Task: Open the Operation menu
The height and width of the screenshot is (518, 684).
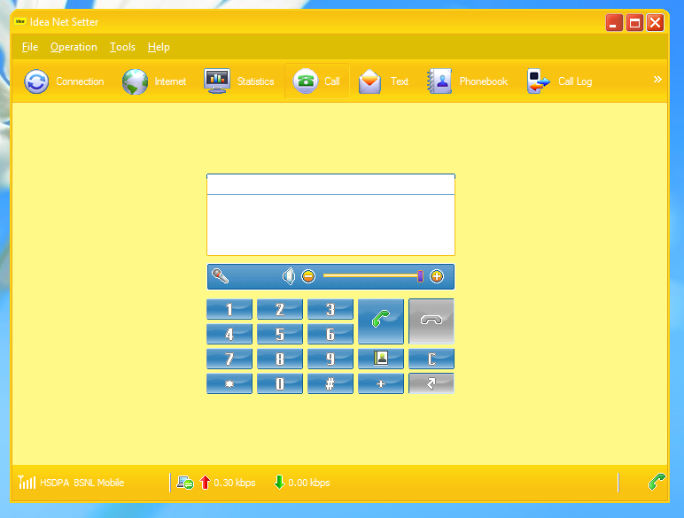Action: pos(74,47)
